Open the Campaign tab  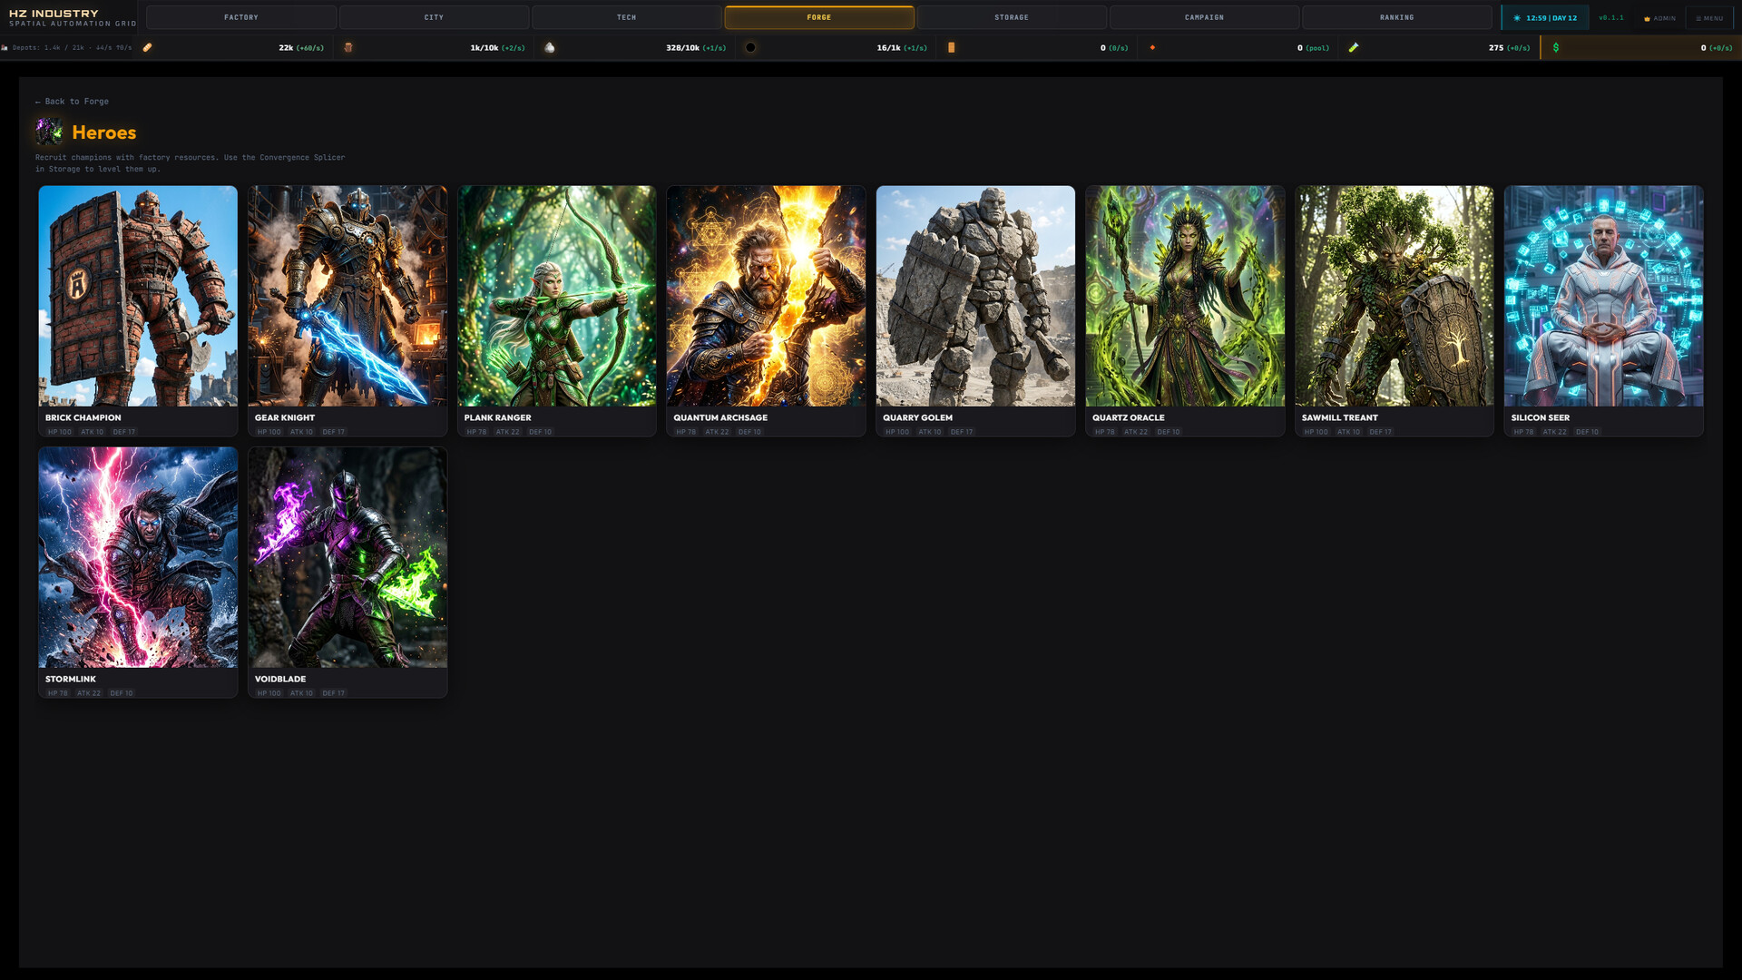pos(1204,17)
